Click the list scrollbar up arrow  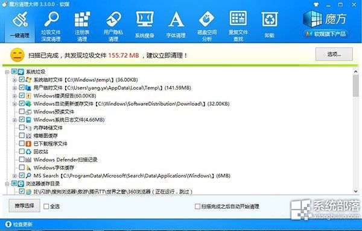tap(356, 72)
